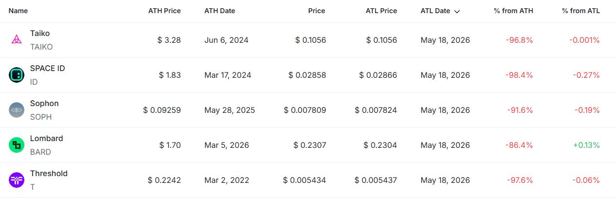The height and width of the screenshot is (198, 616).
Task: Click the SPACE ID coin icon
Action: [17, 75]
